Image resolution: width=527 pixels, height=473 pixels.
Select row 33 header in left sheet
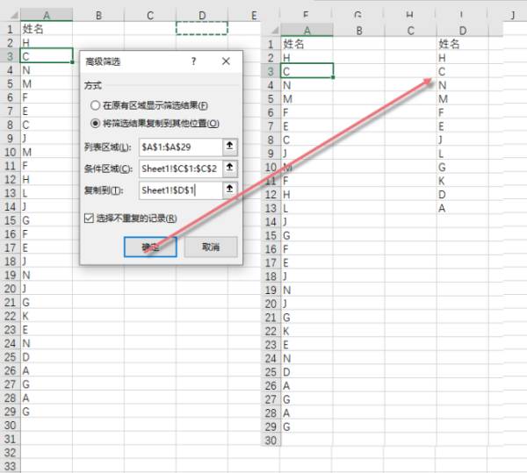pos(10,466)
